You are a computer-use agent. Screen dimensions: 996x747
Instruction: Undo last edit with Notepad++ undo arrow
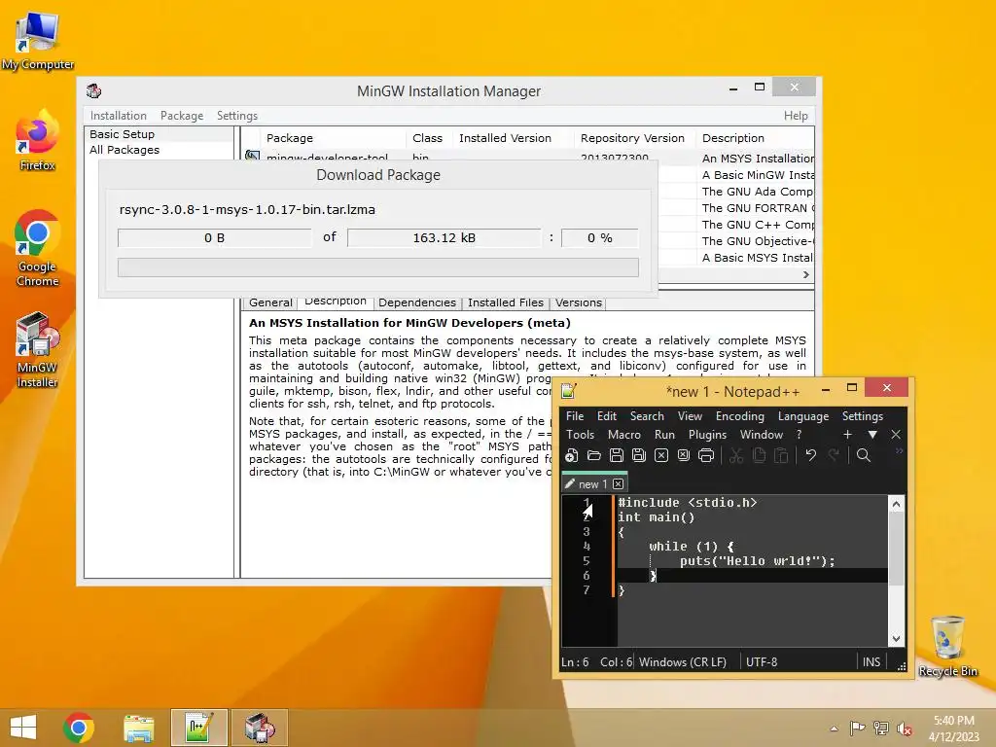pos(810,455)
